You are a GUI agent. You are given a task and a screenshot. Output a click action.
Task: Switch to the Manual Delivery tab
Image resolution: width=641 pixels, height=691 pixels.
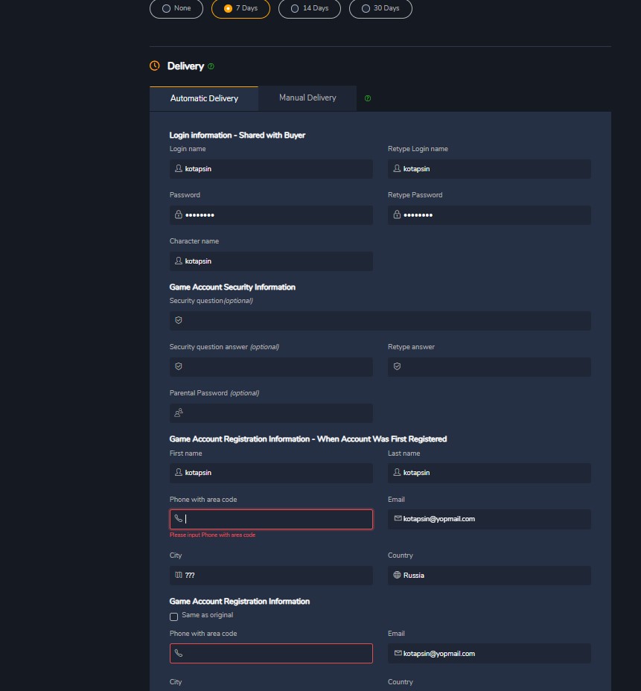pos(307,98)
